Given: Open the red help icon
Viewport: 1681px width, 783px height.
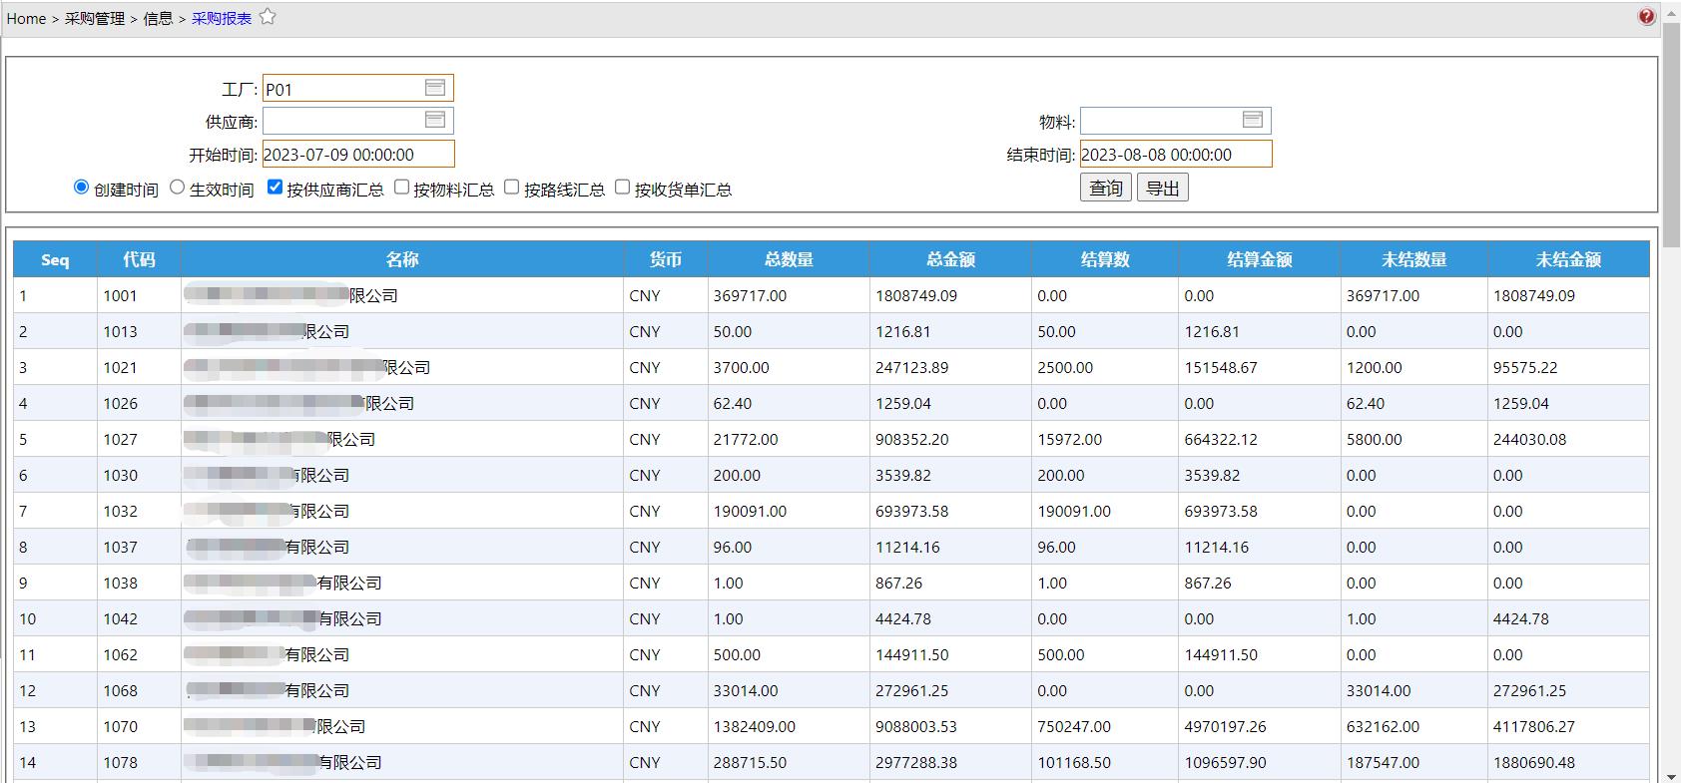Looking at the screenshot, I should pyautogui.click(x=1646, y=16).
